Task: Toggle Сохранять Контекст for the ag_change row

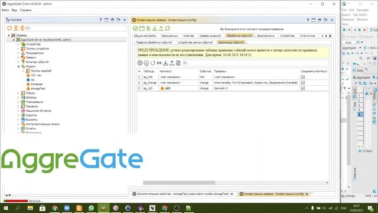Action: point(303,83)
